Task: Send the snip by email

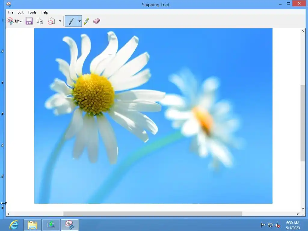Action: [x=51, y=21]
